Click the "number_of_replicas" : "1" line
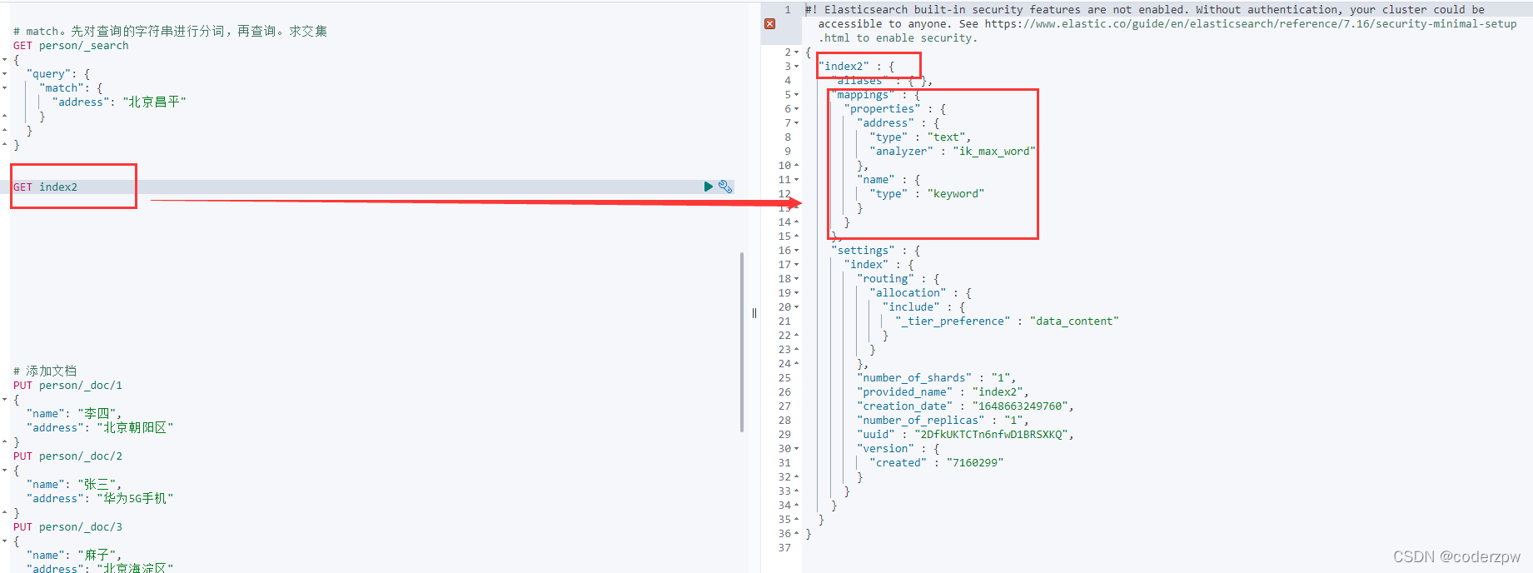This screenshot has height=573, width=1533. 943,421
